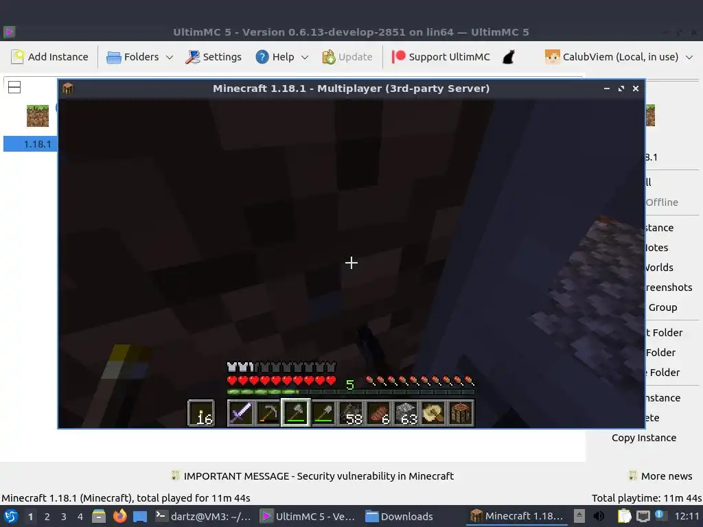Click the volume speaker tray icon
Image resolution: width=703 pixels, height=527 pixels.
coord(599,516)
